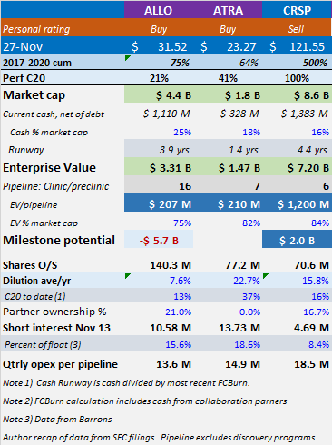Click the $ 2.0 B milestone potential cell
The image size is (332, 445).
(297, 241)
